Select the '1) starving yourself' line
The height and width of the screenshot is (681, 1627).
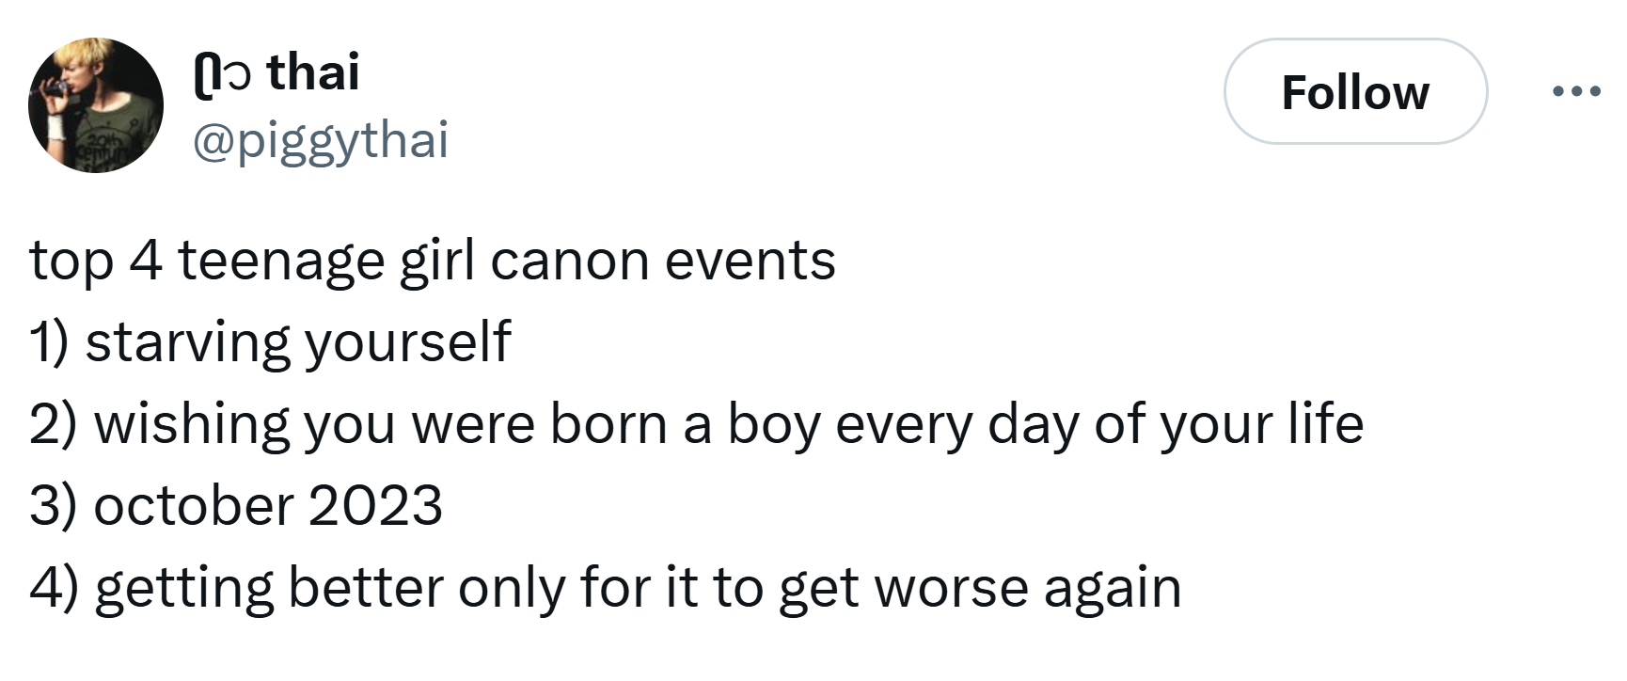pos(271,341)
